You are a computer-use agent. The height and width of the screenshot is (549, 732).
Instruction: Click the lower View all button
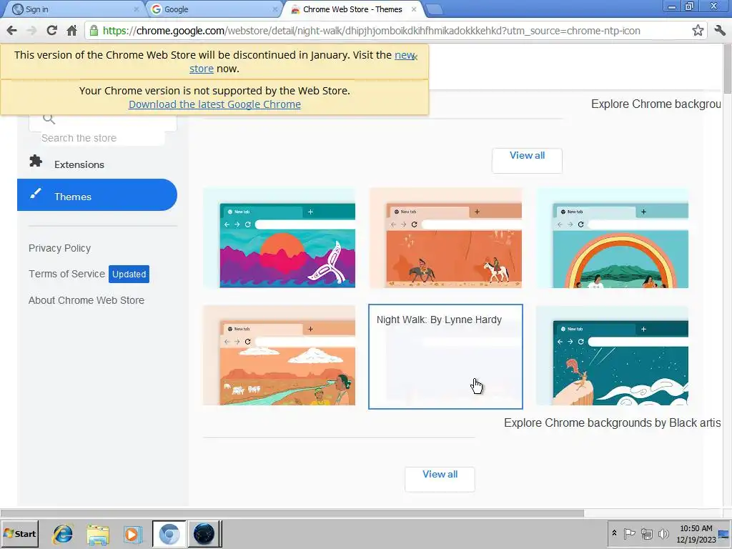point(440,479)
